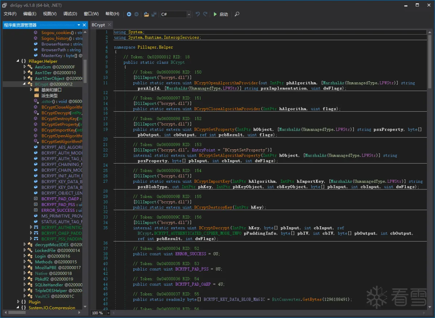Viewport: 435px width, 318px height.
Task: Click the navigate back arrow icon
Action: (129, 15)
